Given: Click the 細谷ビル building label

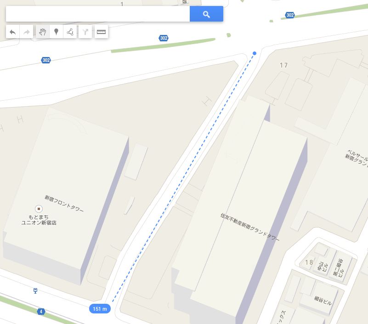Looking at the screenshot, I should coord(323,301).
